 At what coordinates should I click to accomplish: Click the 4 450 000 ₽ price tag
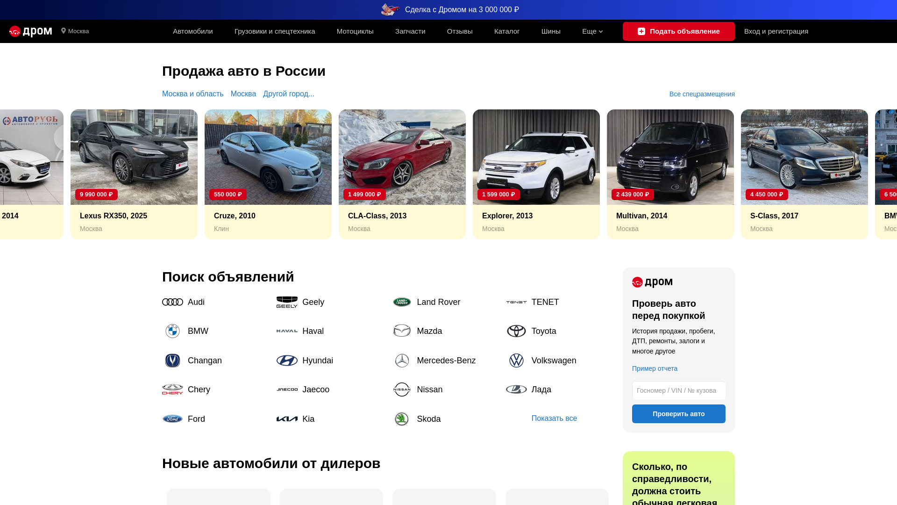coord(767,195)
